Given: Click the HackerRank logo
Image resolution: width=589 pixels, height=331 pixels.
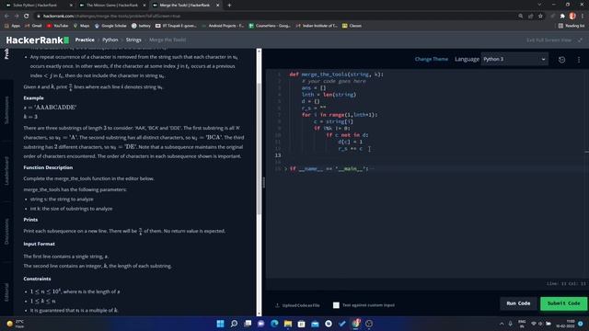Looking at the screenshot, I should click(x=37, y=40).
